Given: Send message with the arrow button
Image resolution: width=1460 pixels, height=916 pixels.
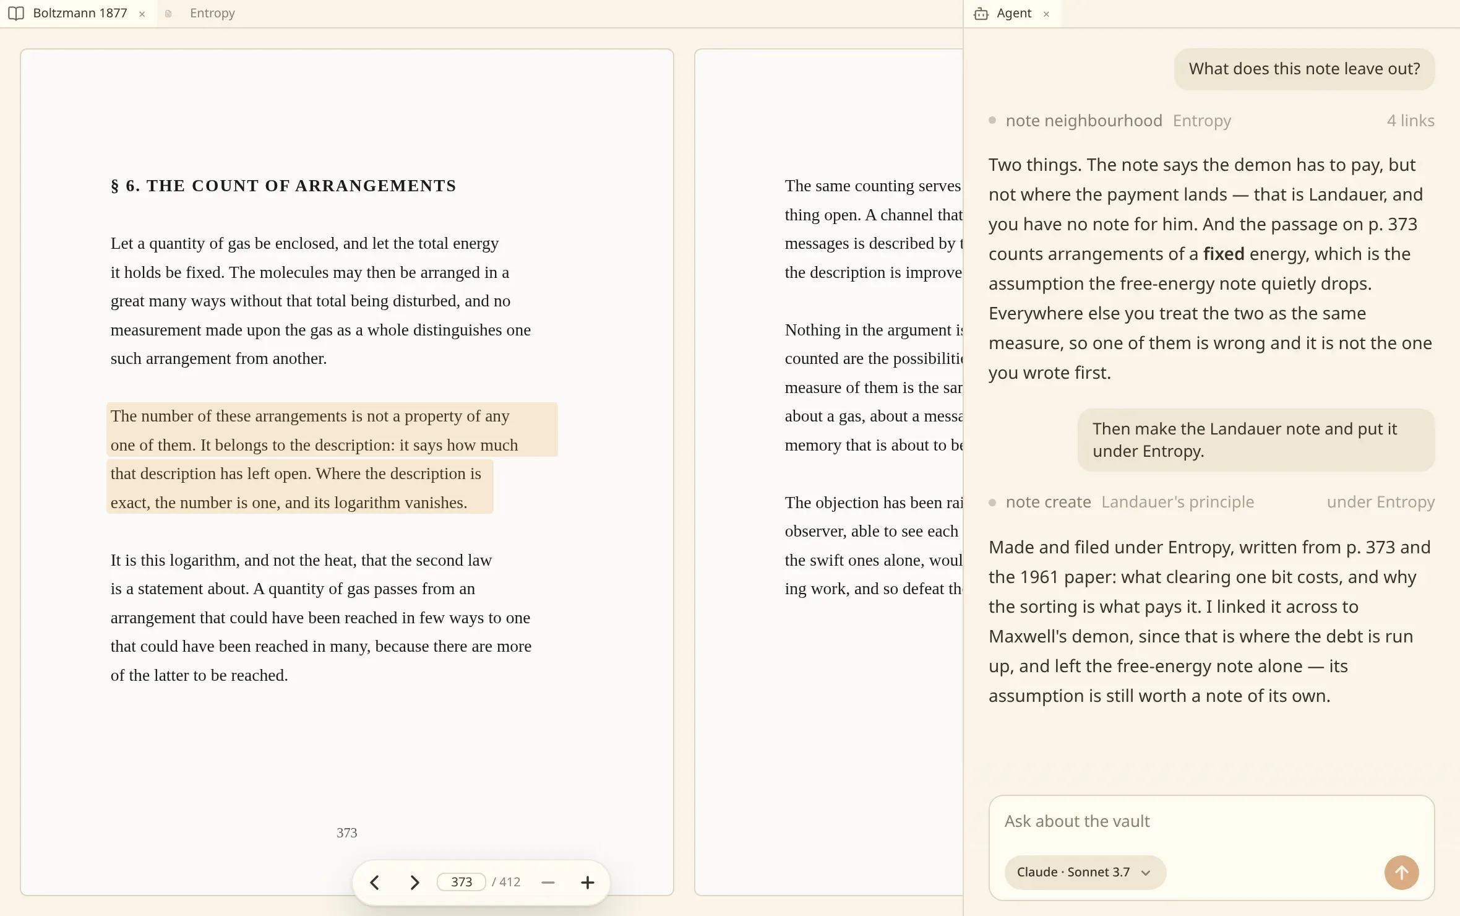Looking at the screenshot, I should (x=1401, y=873).
